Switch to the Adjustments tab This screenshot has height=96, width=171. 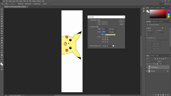(155, 22)
